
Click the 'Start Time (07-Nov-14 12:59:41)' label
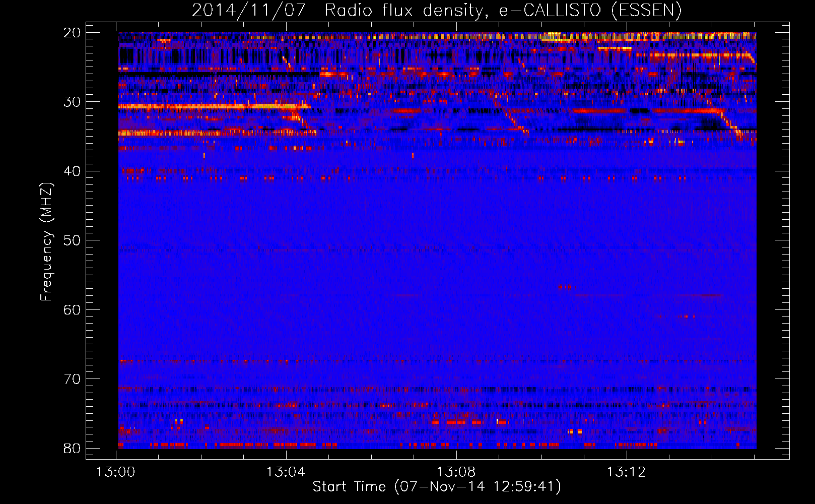(437, 487)
